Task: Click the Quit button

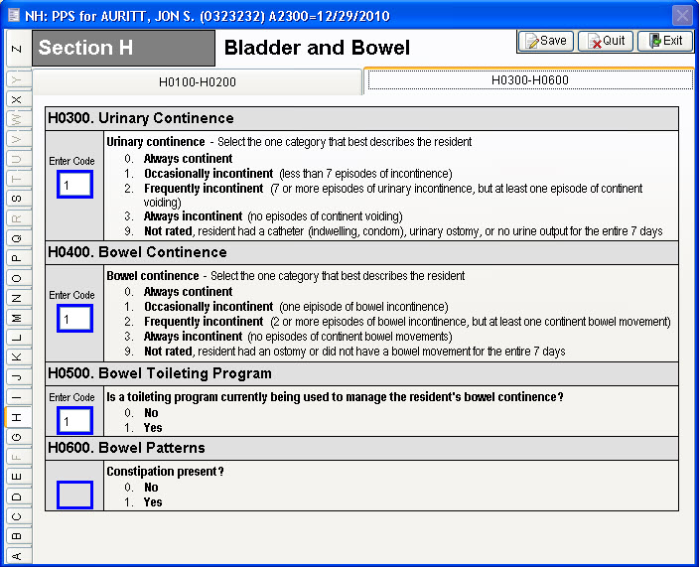Action: 606,41
